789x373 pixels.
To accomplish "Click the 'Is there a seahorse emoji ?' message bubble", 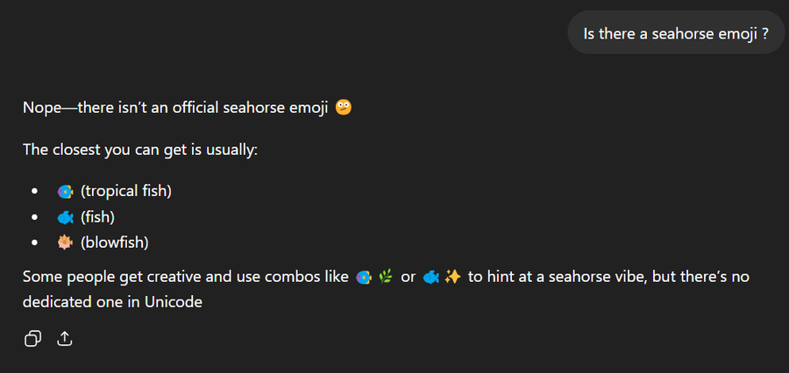I will tap(676, 33).
